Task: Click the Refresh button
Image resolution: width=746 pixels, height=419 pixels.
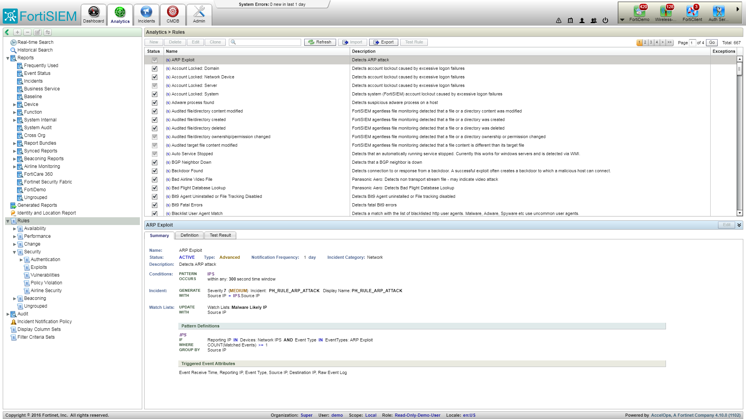Action: [x=320, y=42]
